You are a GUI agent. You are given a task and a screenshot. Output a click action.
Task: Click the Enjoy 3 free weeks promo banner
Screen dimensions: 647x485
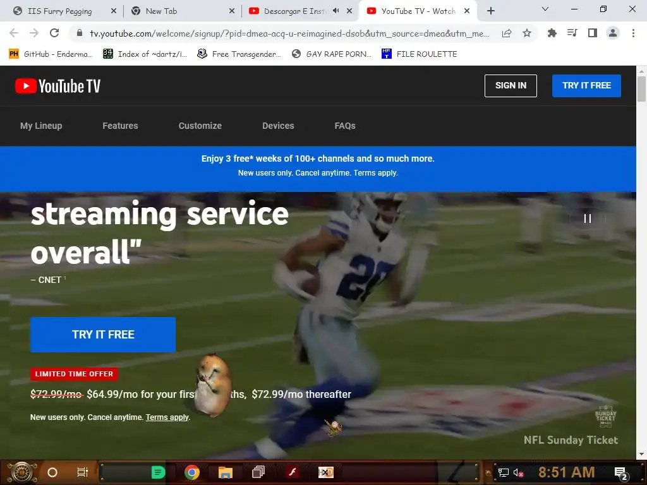tap(318, 169)
